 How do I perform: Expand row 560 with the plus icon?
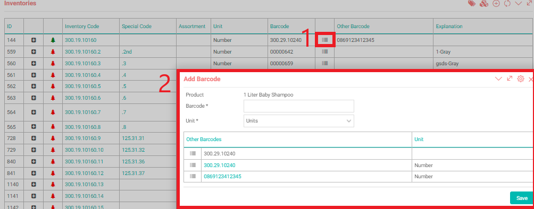pos(34,63)
